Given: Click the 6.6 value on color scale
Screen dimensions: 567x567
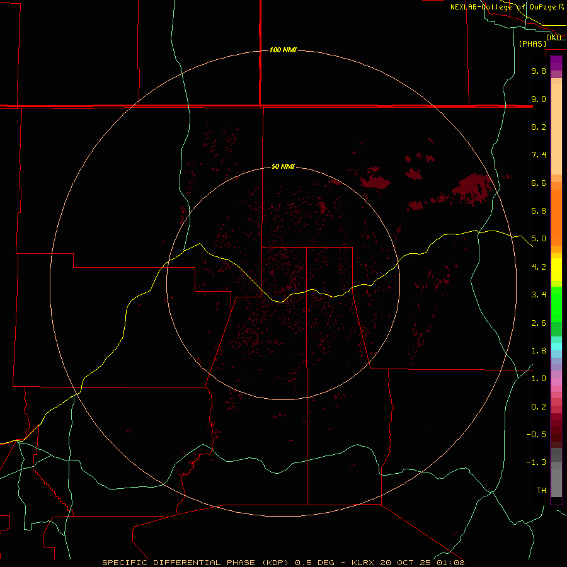Looking at the screenshot, I should [x=539, y=183].
